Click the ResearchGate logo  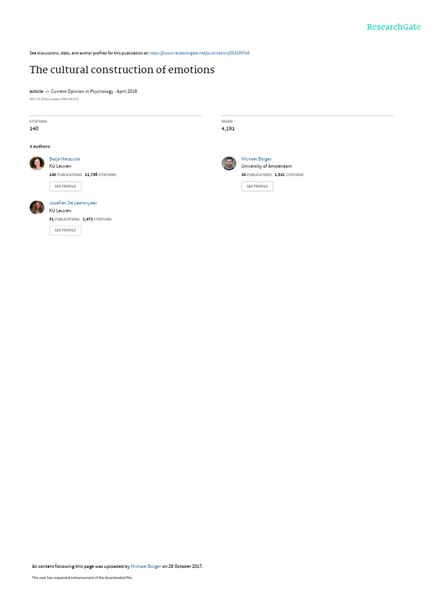393,27
